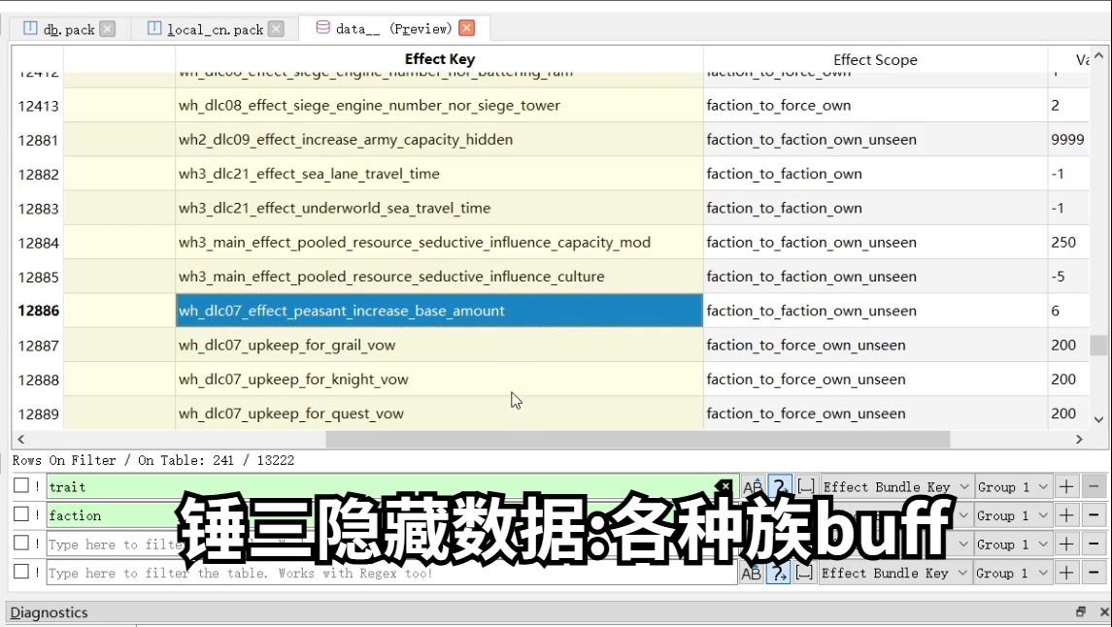The width and height of the screenshot is (1112, 627).
Task: Enable the checkbox on the faction filter row
Action: 21,514
